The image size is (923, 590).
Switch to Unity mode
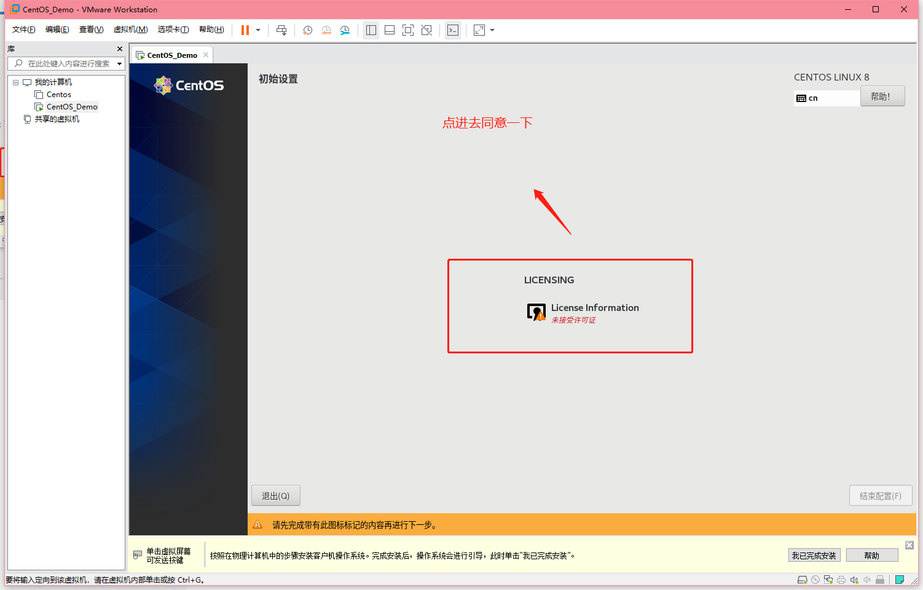[426, 30]
